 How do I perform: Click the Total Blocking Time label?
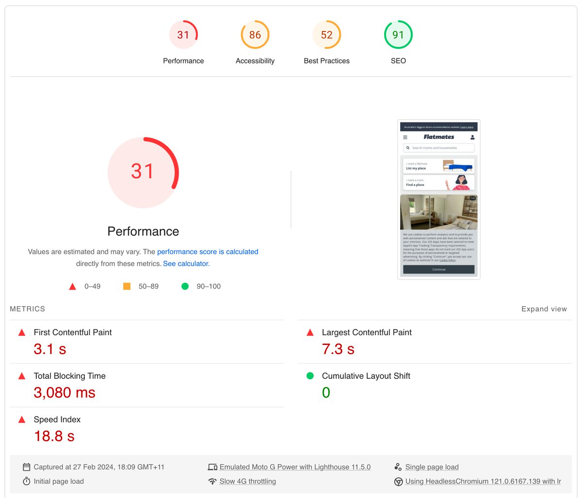70,376
